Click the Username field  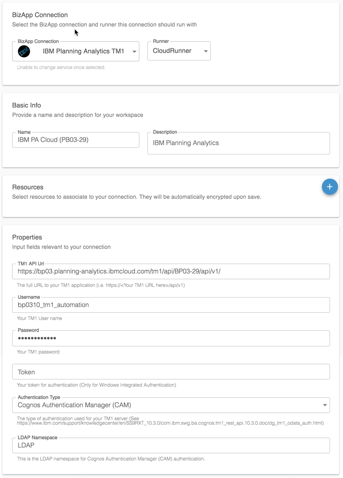(171, 305)
